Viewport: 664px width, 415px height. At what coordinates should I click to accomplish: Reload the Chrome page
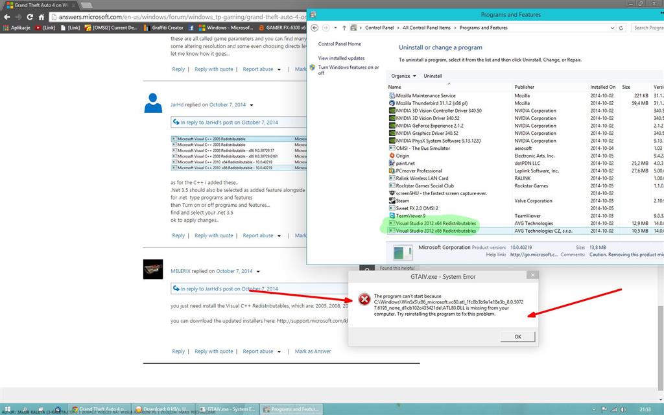tap(30, 17)
